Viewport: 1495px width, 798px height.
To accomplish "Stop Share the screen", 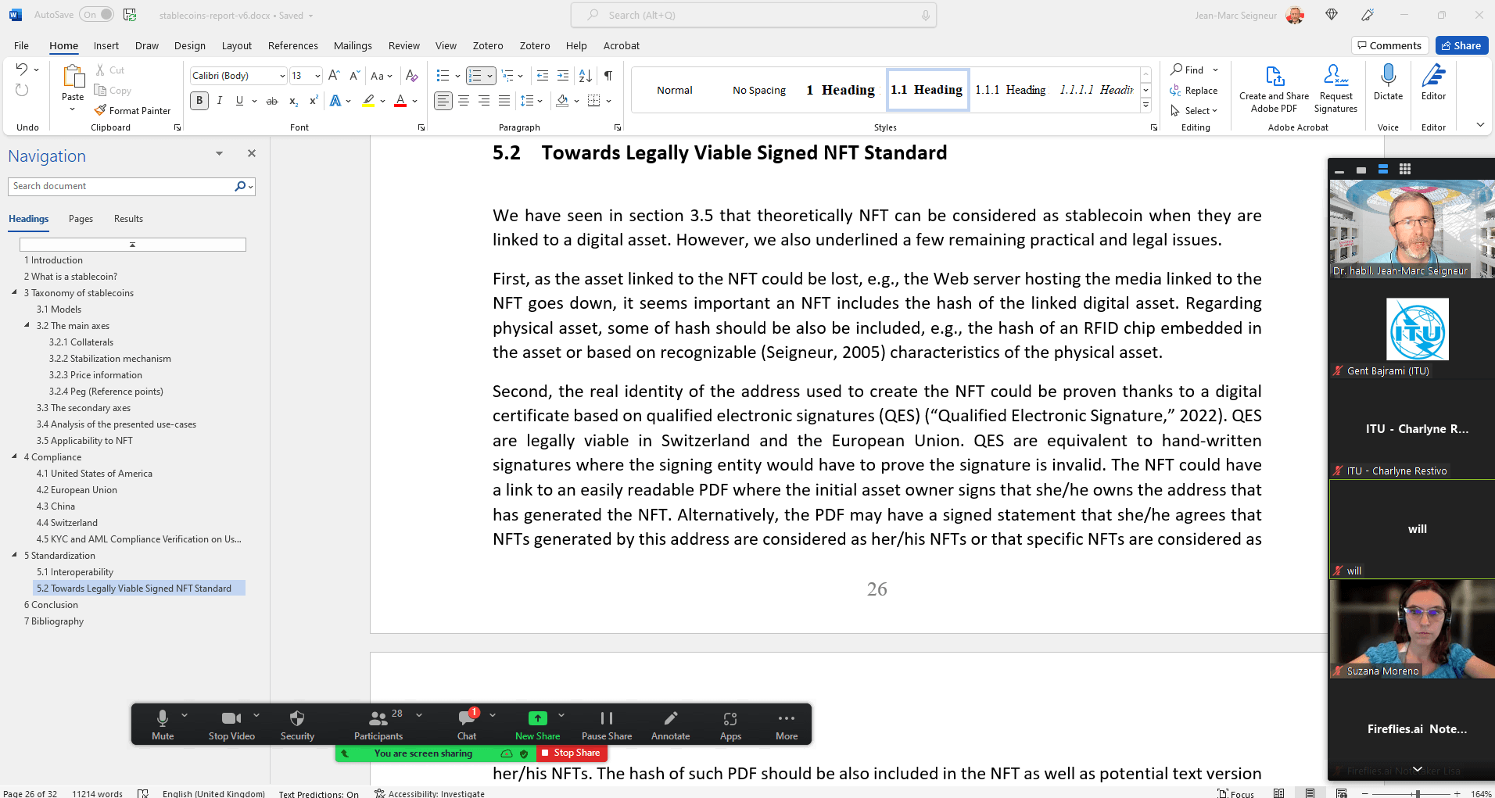I will tap(571, 753).
